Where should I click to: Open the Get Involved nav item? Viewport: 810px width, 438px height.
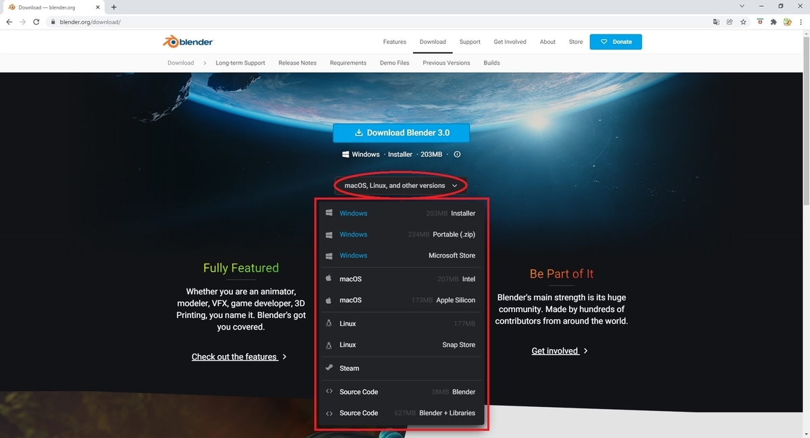[510, 42]
